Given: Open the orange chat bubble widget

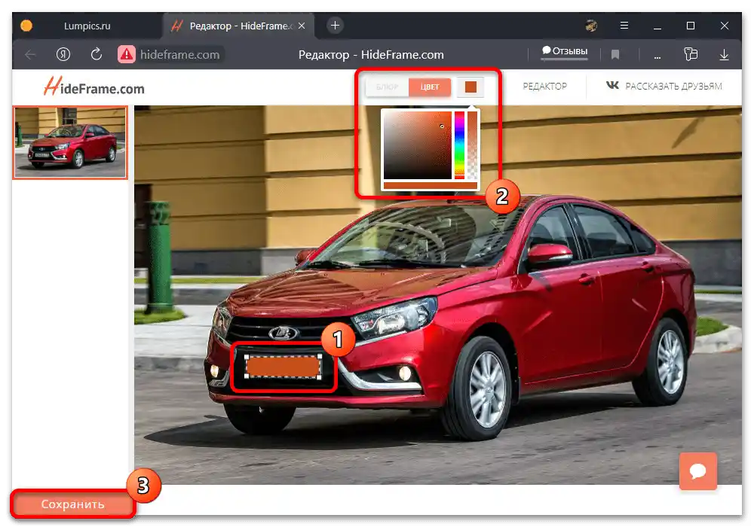Looking at the screenshot, I should 697,471.
